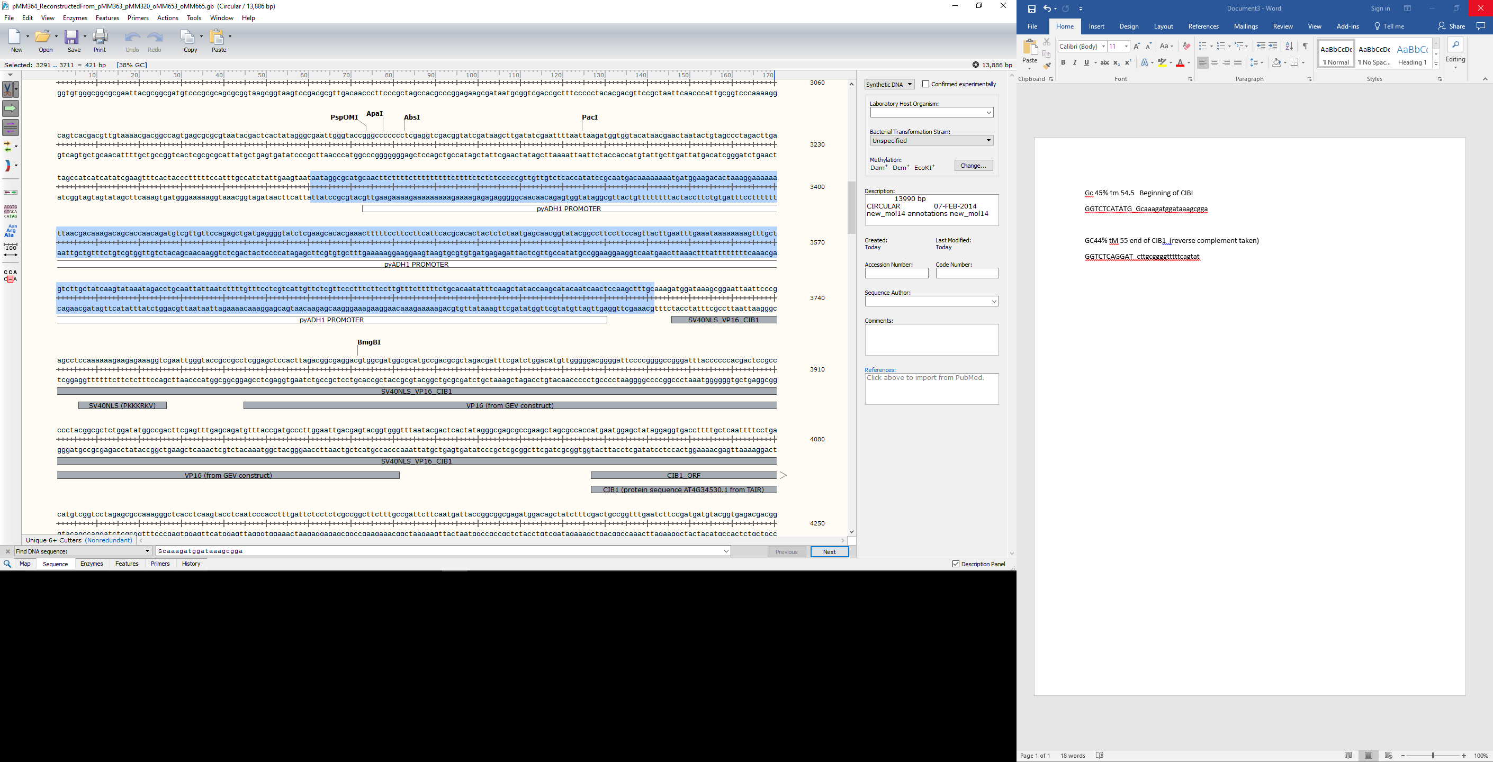Viewport: 1493px width, 762px height.
Task: Click the Word zoom level slider
Action: click(x=1433, y=756)
